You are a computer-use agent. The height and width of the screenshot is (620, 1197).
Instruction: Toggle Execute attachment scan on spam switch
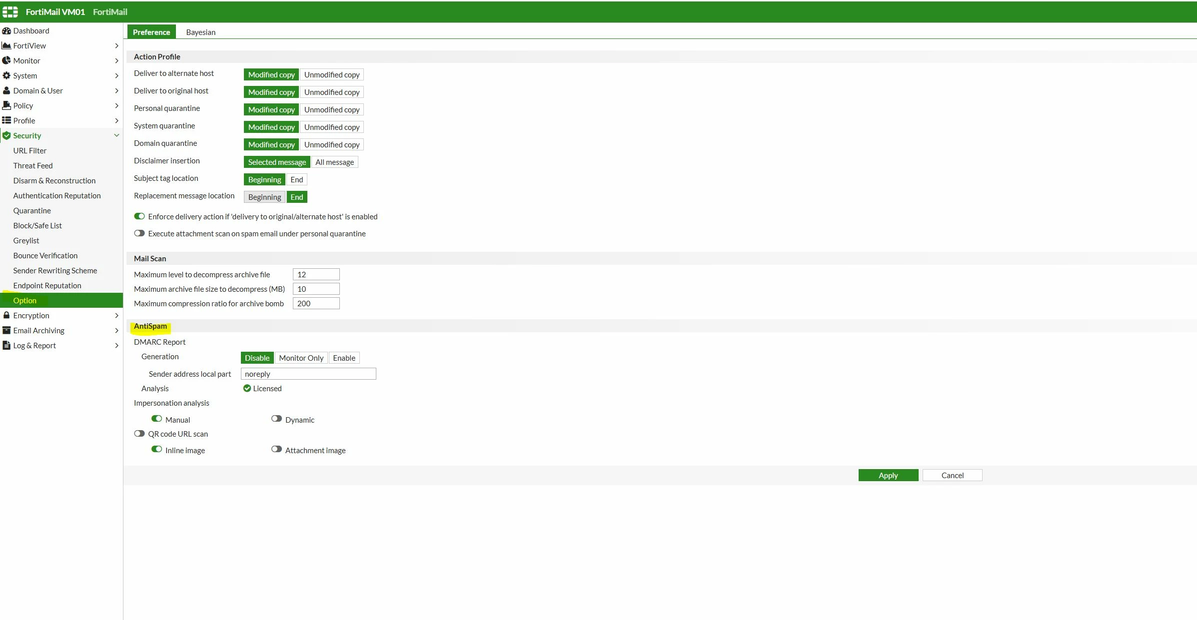point(139,233)
